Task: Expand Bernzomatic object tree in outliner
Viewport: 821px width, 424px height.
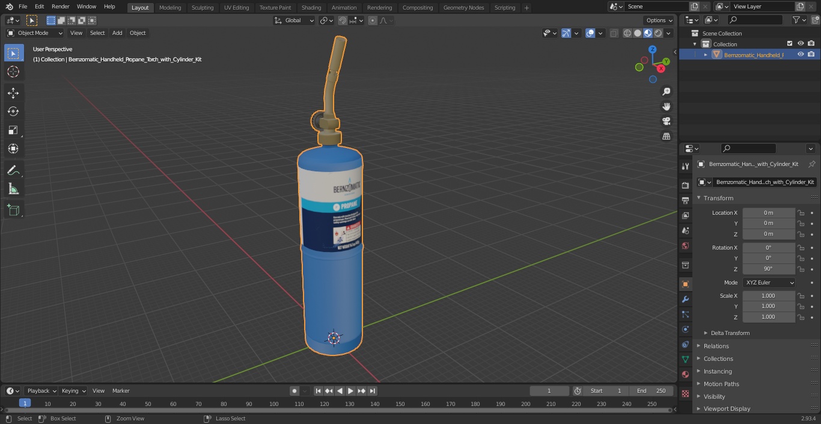Action: (x=706, y=55)
